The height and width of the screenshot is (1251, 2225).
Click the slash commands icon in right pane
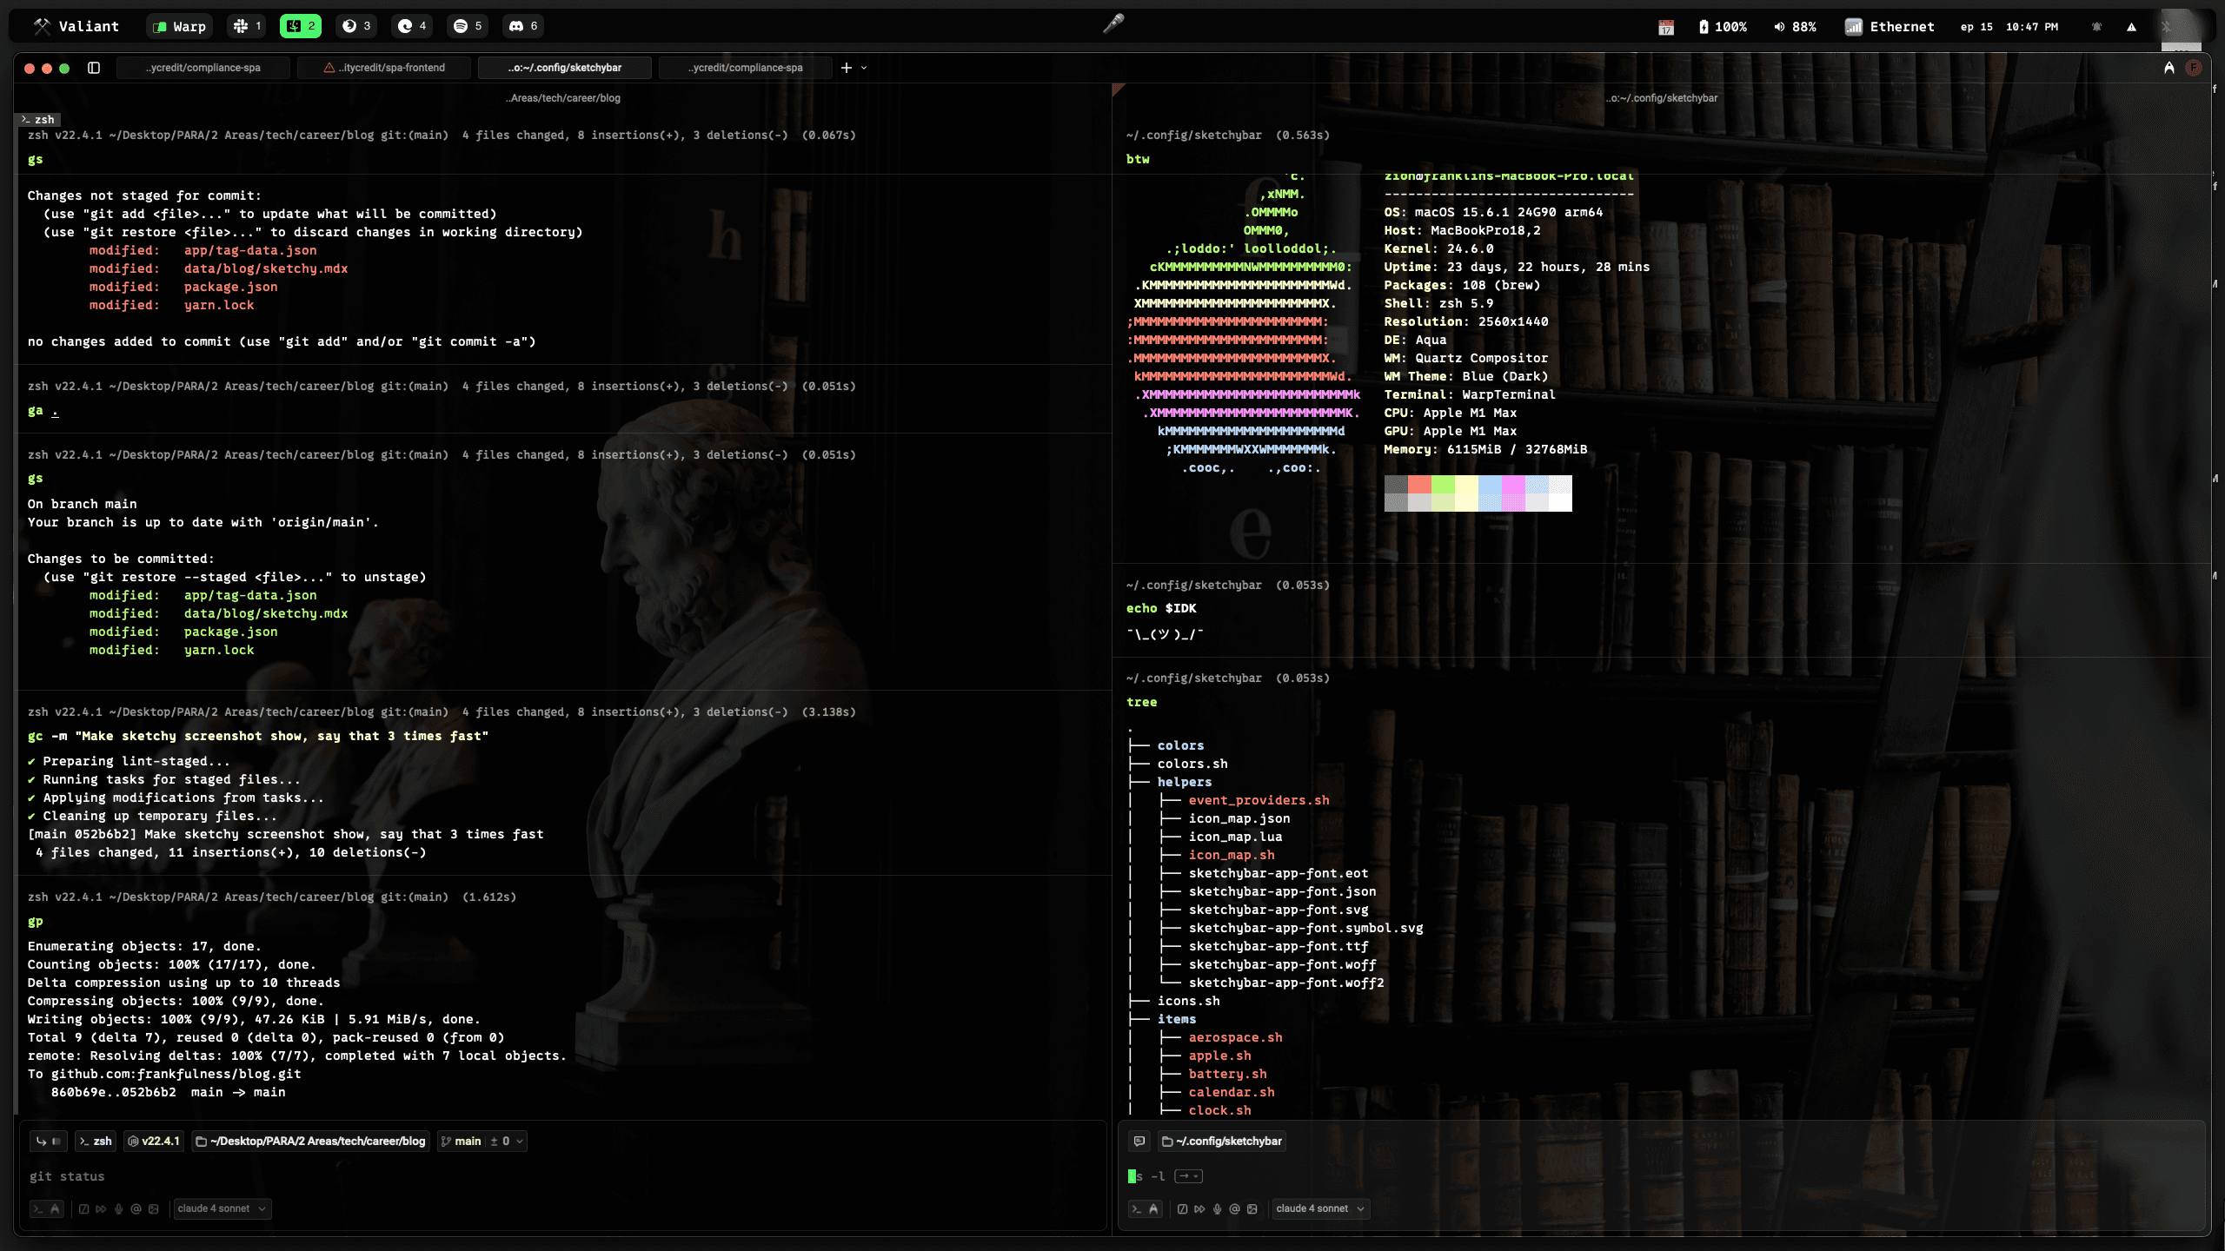click(1182, 1208)
